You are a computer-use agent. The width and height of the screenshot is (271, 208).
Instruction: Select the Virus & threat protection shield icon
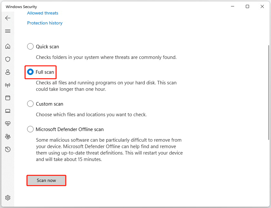pyautogui.click(x=8, y=59)
